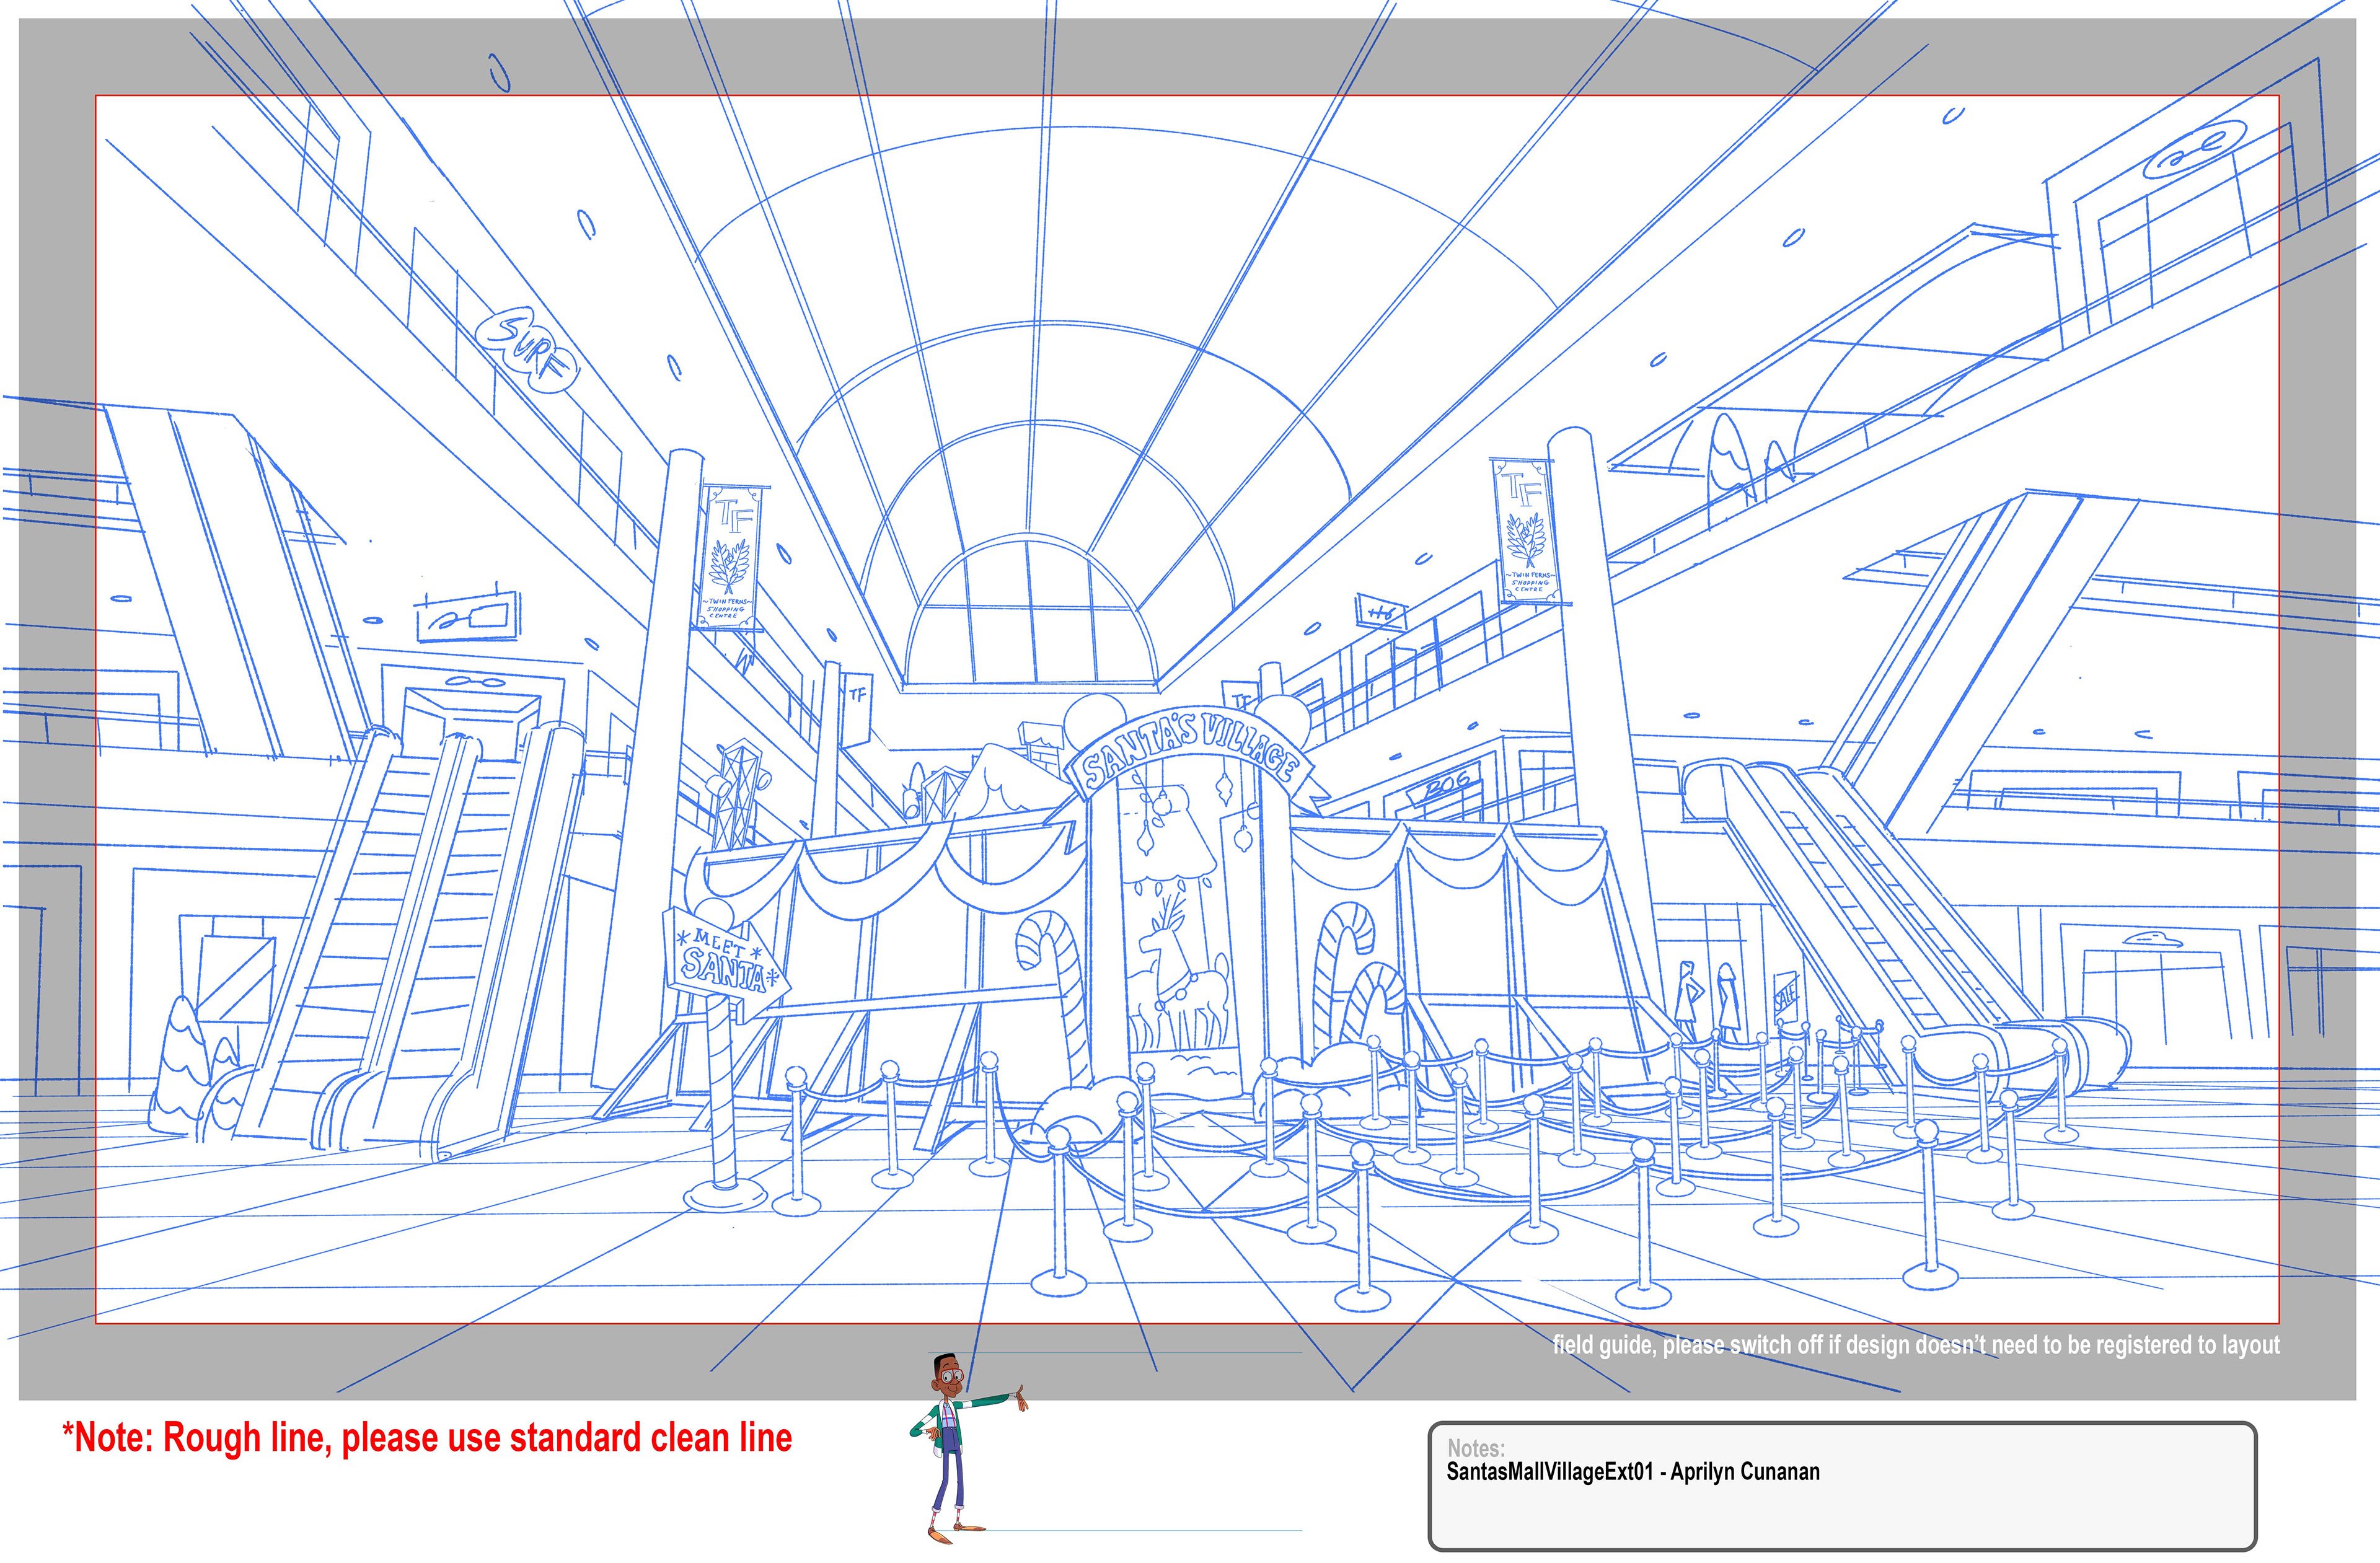
Task: Click the hat logo store sign
Action: tap(2152, 939)
